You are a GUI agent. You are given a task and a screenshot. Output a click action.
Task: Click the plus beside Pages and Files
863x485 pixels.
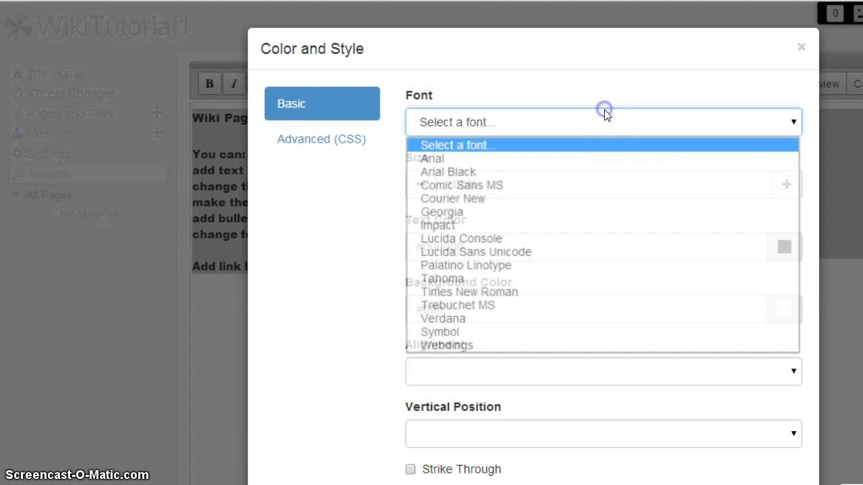[157, 113]
